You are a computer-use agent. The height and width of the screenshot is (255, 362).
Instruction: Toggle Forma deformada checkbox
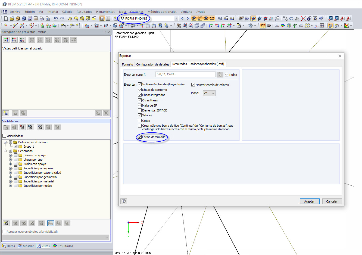140,137
